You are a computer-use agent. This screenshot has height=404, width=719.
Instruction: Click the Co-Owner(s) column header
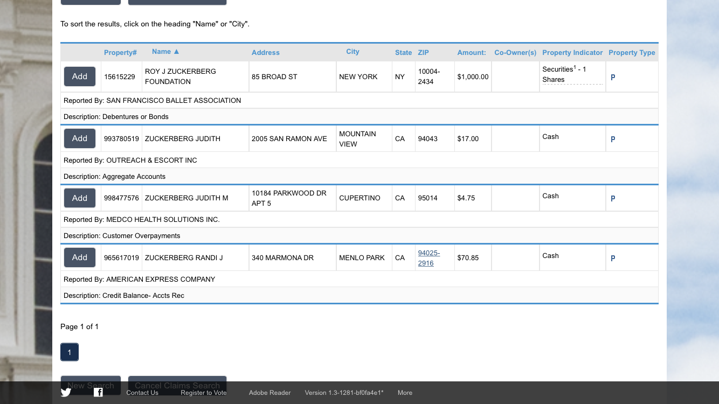(515, 52)
